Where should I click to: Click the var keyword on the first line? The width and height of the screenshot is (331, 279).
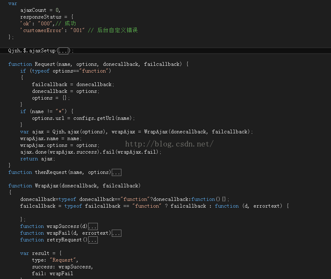tap(13, 3)
